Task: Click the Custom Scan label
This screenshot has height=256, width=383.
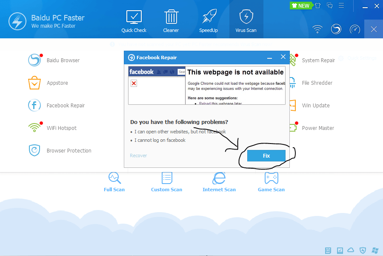Action: [x=166, y=190]
